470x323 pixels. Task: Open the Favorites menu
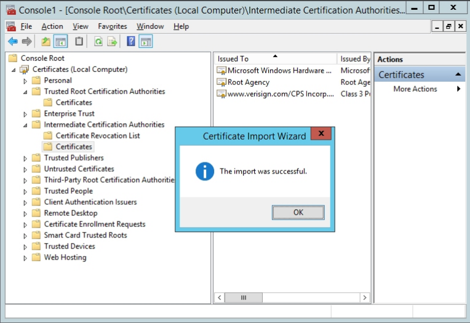(112, 26)
